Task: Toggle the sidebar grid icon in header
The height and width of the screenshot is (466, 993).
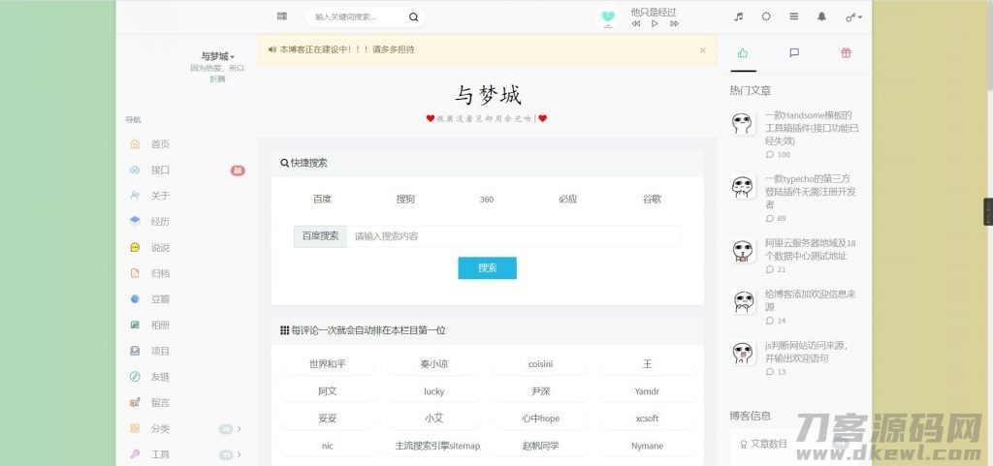Action: tap(281, 16)
